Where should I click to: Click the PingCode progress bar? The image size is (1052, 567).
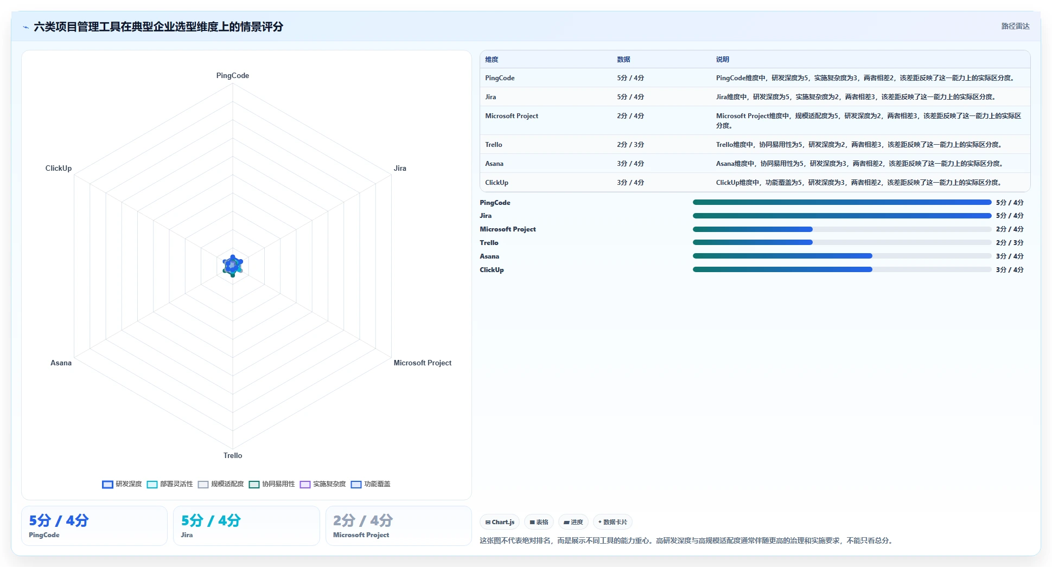pos(842,202)
